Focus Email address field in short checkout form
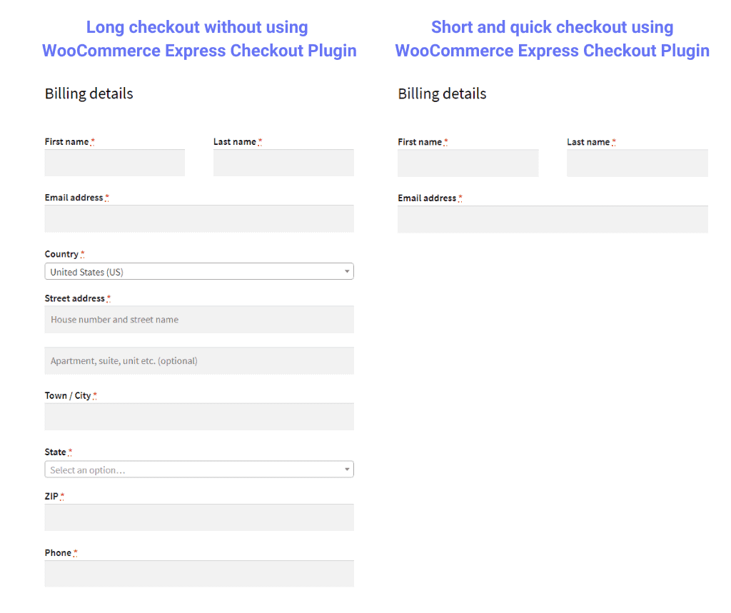731x613 pixels. click(553, 219)
